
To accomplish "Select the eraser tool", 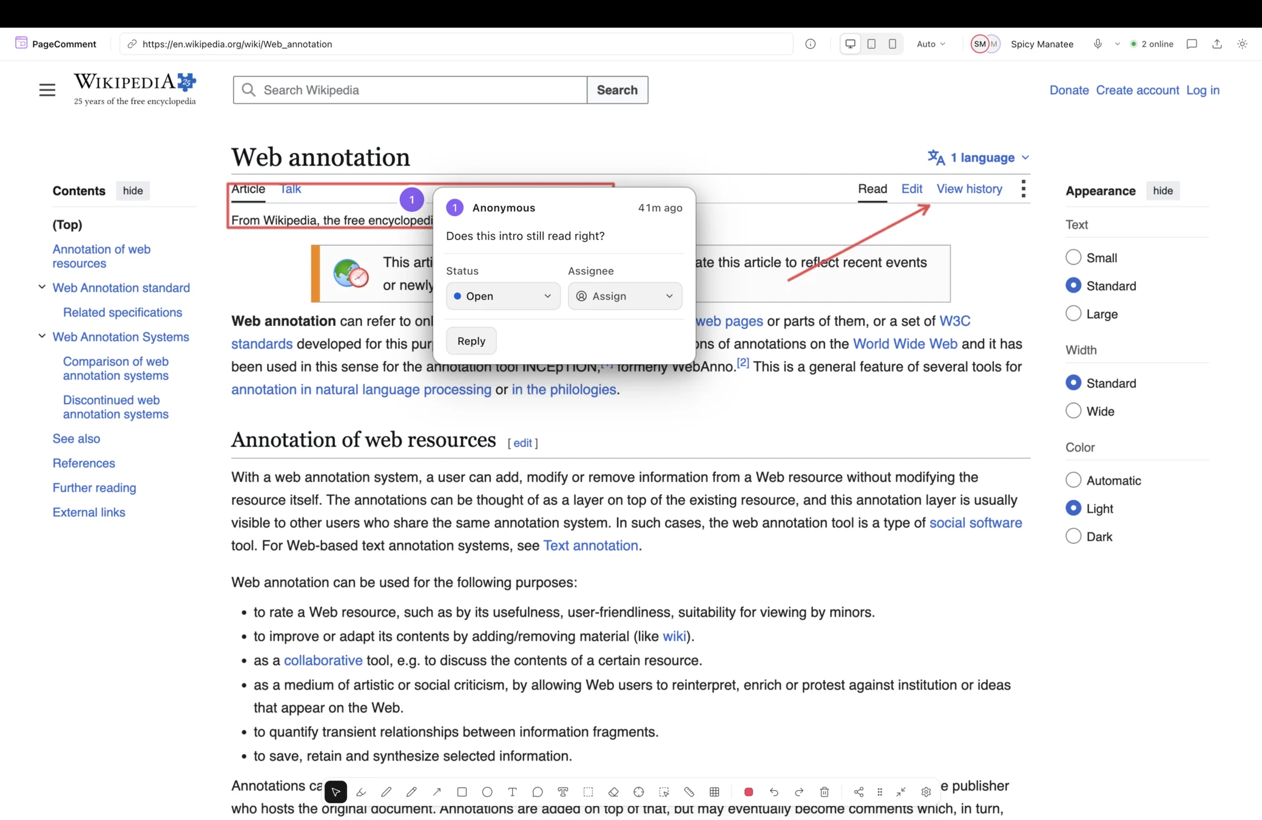I will click(x=613, y=791).
